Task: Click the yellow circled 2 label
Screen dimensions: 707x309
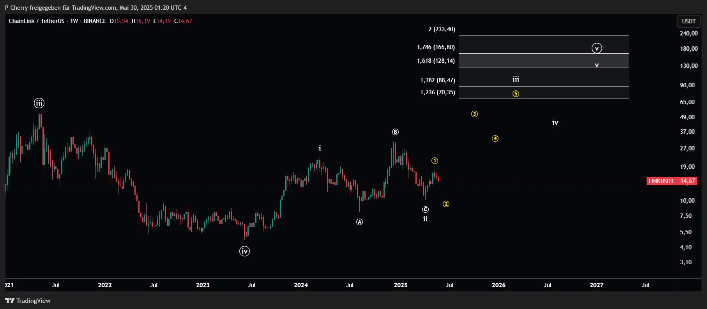Action: click(446, 204)
